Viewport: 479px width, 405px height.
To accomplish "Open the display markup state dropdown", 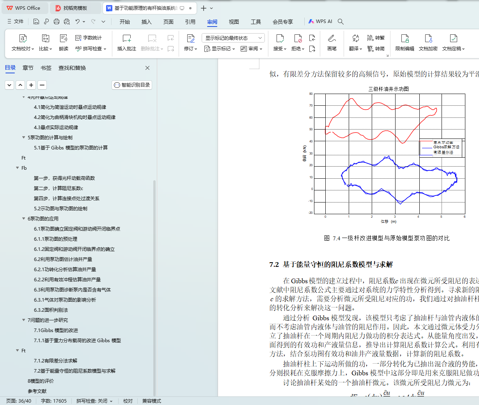I will click(x=233, y=38).
